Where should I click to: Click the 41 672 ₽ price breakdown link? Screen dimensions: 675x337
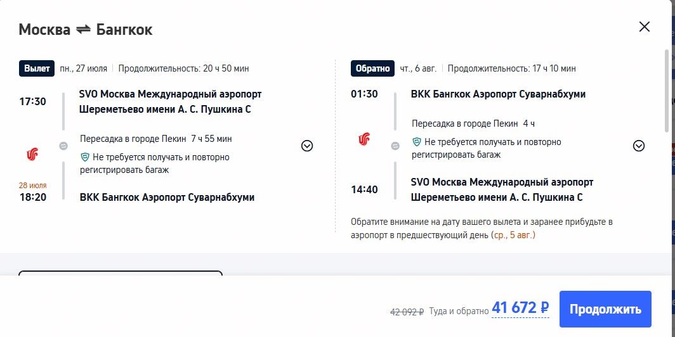(x=520, y=308)
